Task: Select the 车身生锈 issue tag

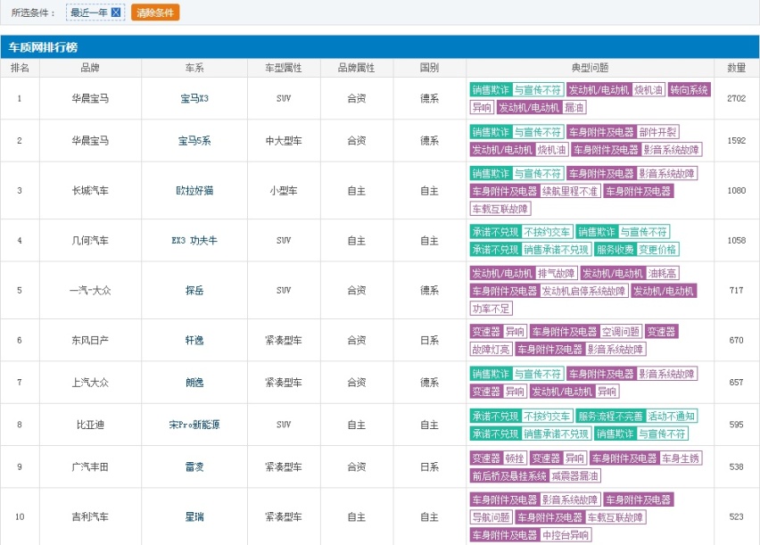Action: (681, 458)
